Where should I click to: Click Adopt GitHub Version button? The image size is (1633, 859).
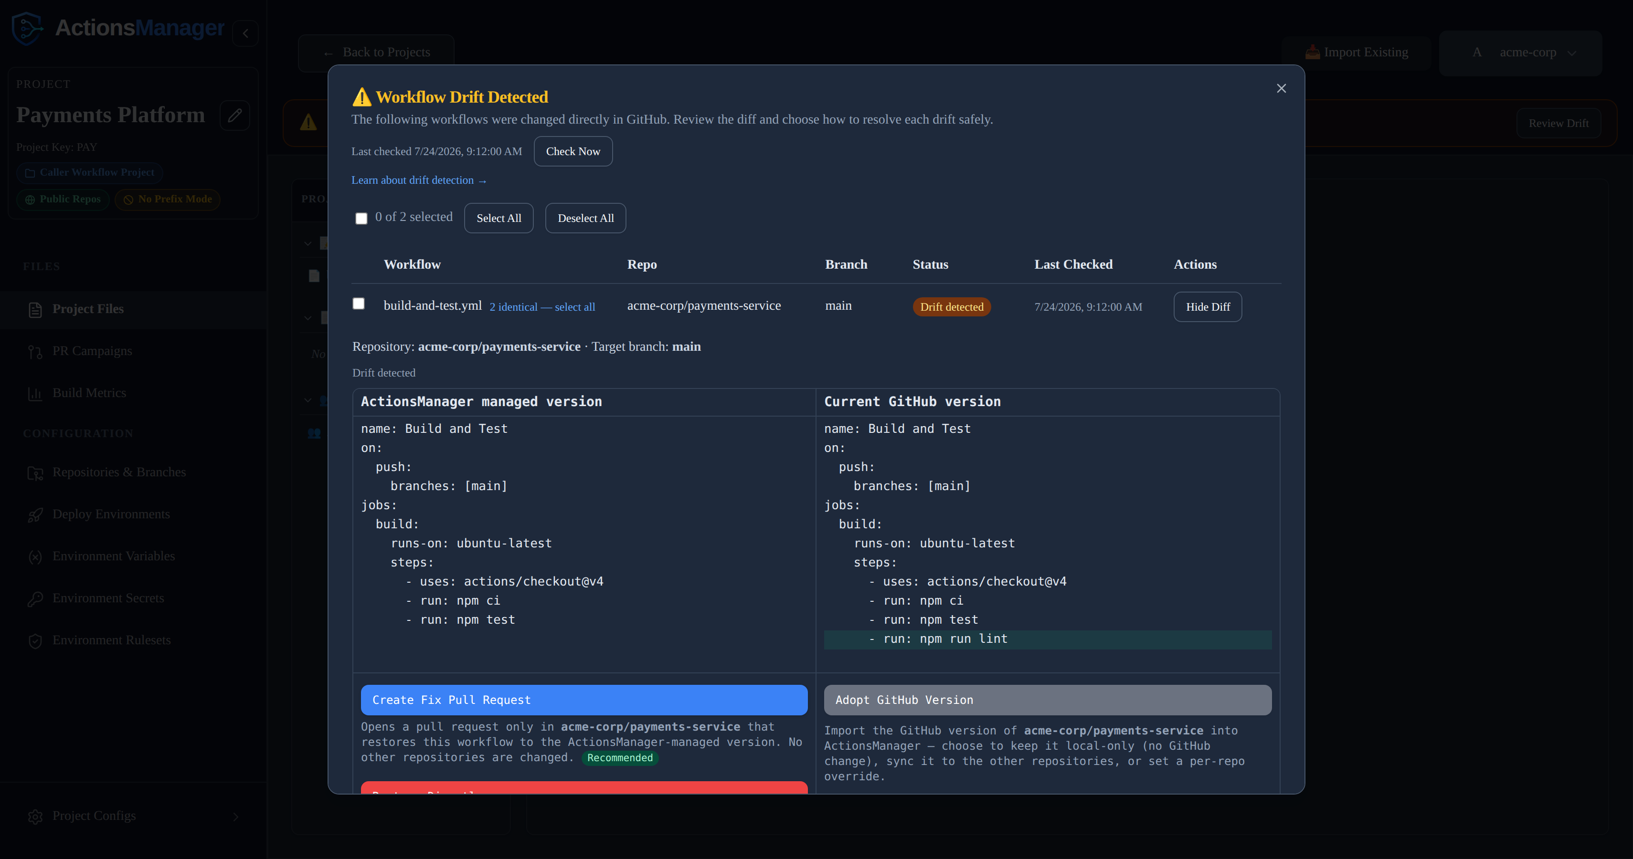(1047, 700)
